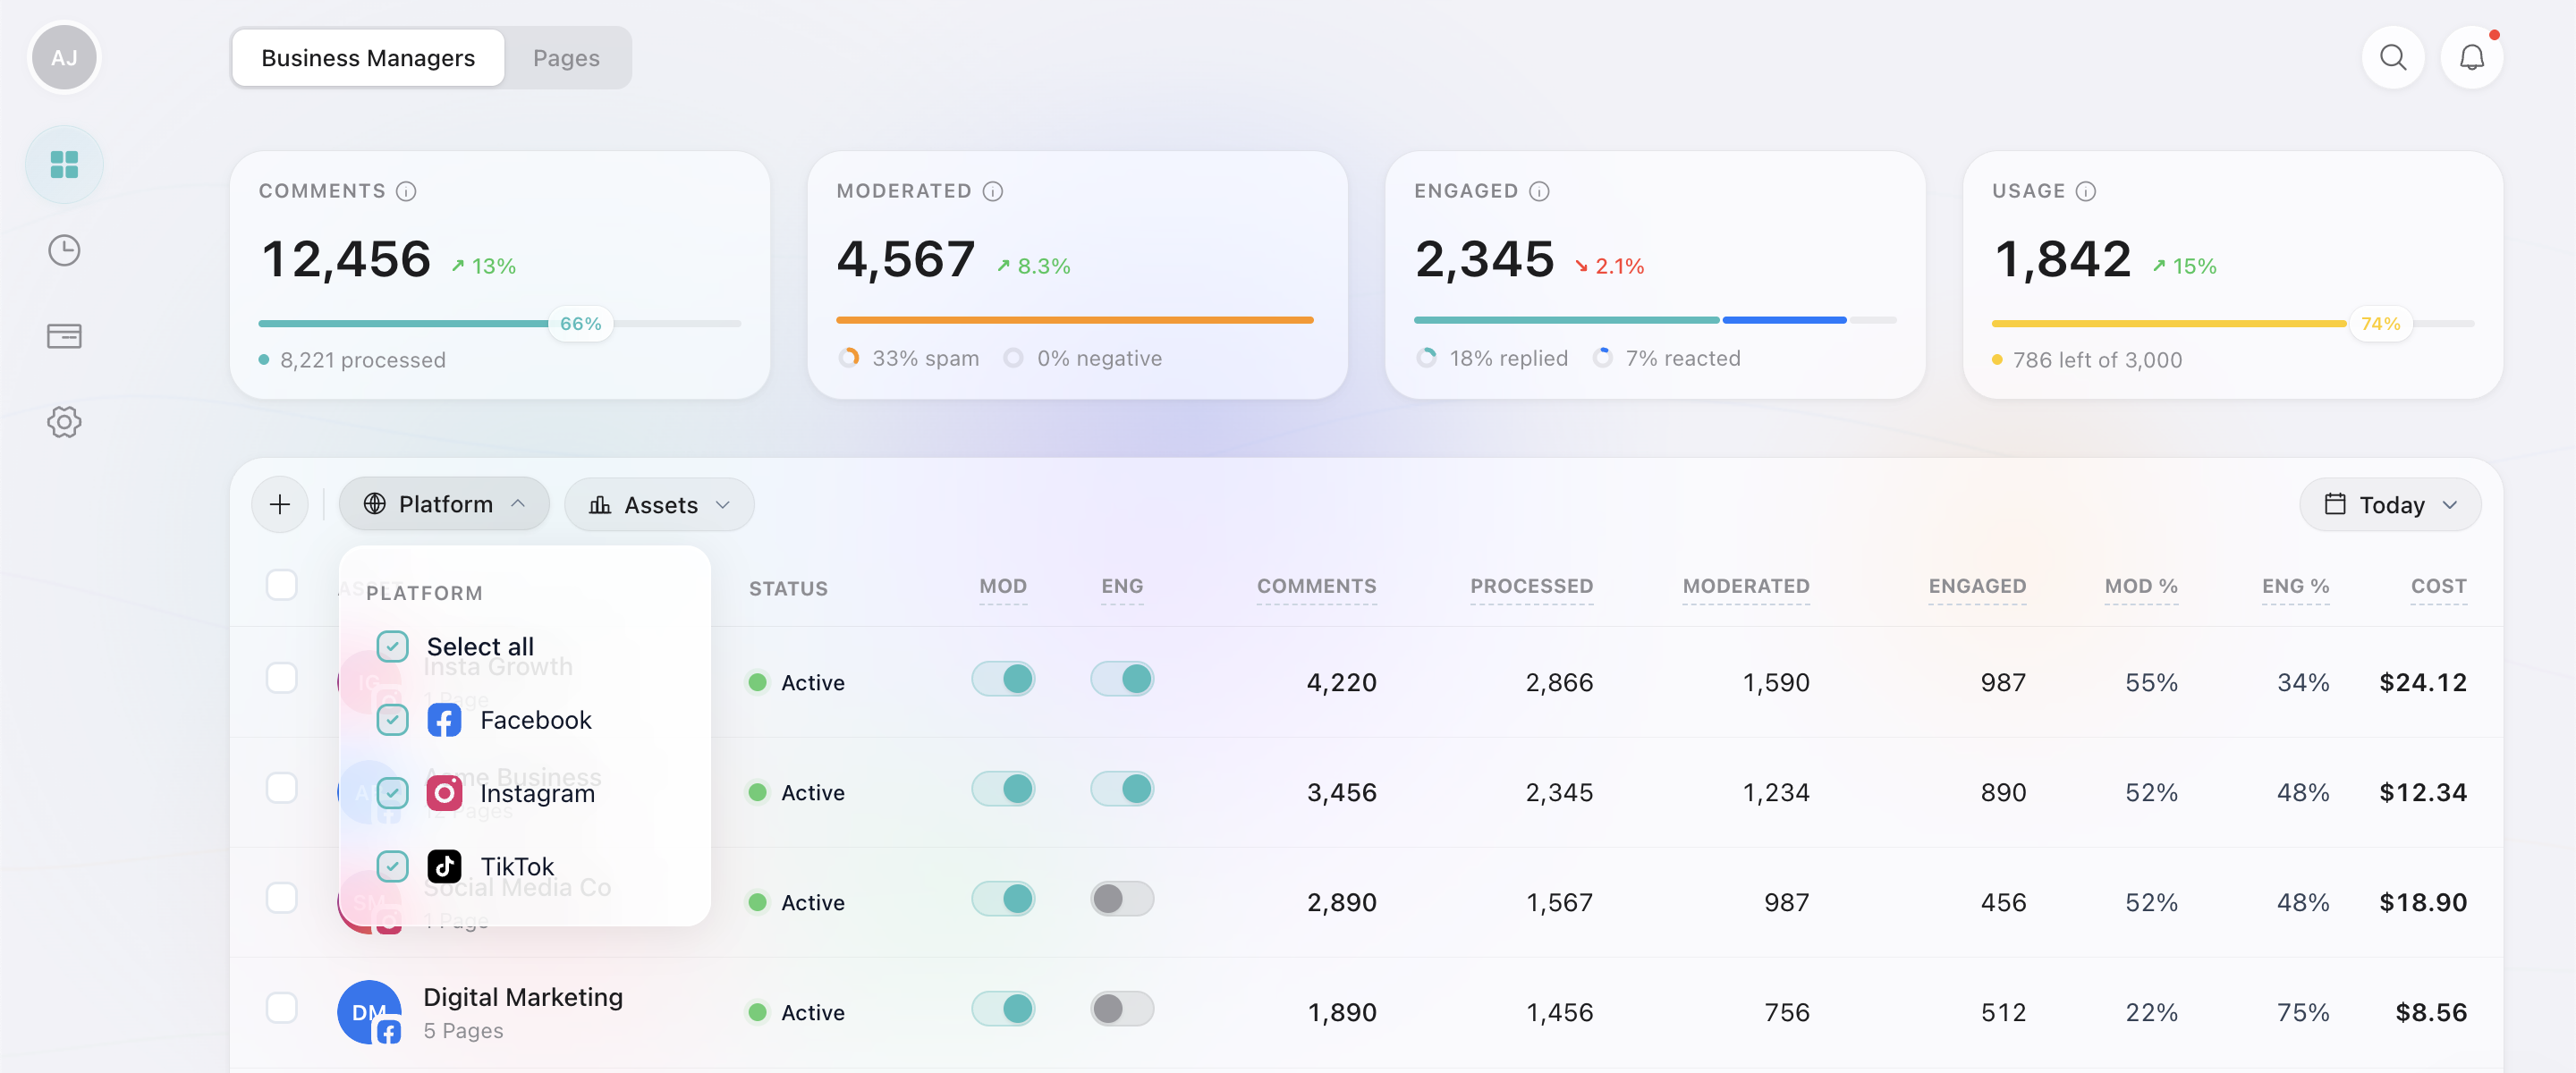
Task: Check the Select all platforms checkbox
Action: (x=393, y=646)
